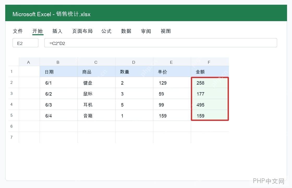This screenshot has height=188, width=292.
Task: Click the 数量 header cell
Action: pyautogui.click(x=134, y=72)
